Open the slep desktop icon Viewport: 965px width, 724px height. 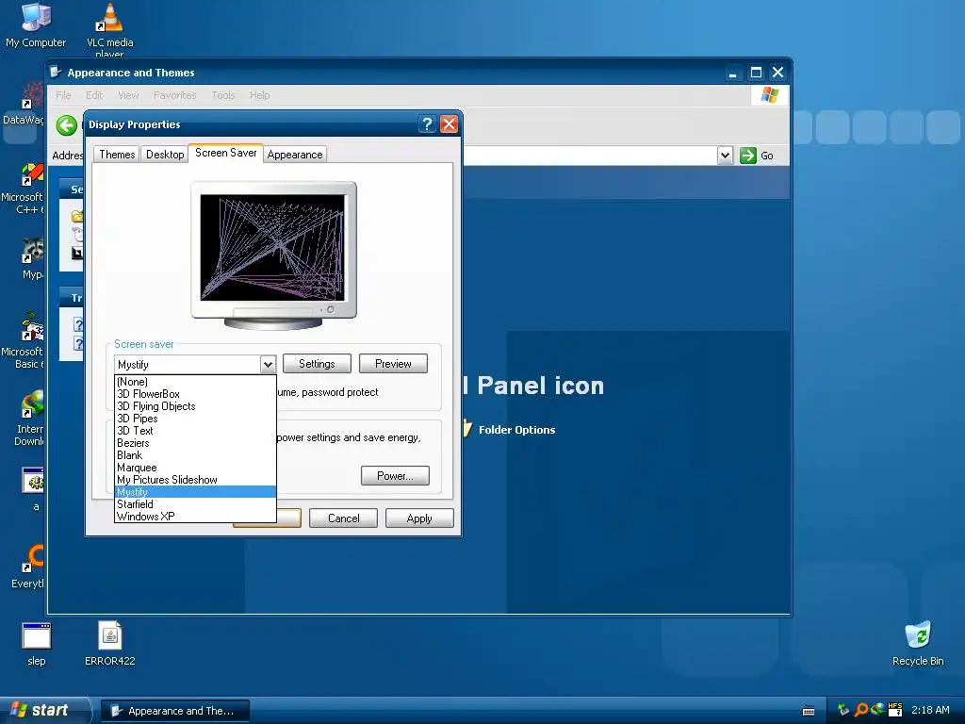[37, 643]
